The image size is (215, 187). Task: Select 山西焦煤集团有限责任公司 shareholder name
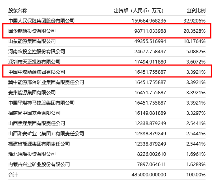pyautogui.click(x=37, y=123)
